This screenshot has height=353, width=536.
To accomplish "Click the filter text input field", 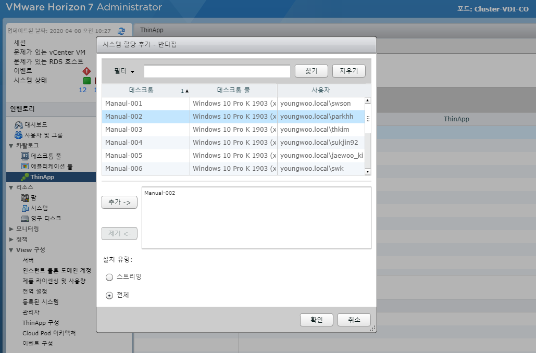I will pyautogui.click(x=217, y=71).
